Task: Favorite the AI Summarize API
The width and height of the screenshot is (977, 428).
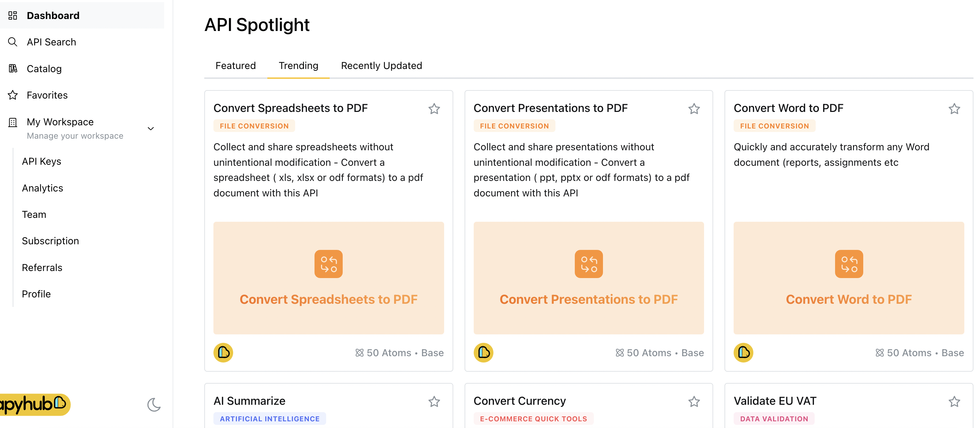Action: click(x=434, y=402)
